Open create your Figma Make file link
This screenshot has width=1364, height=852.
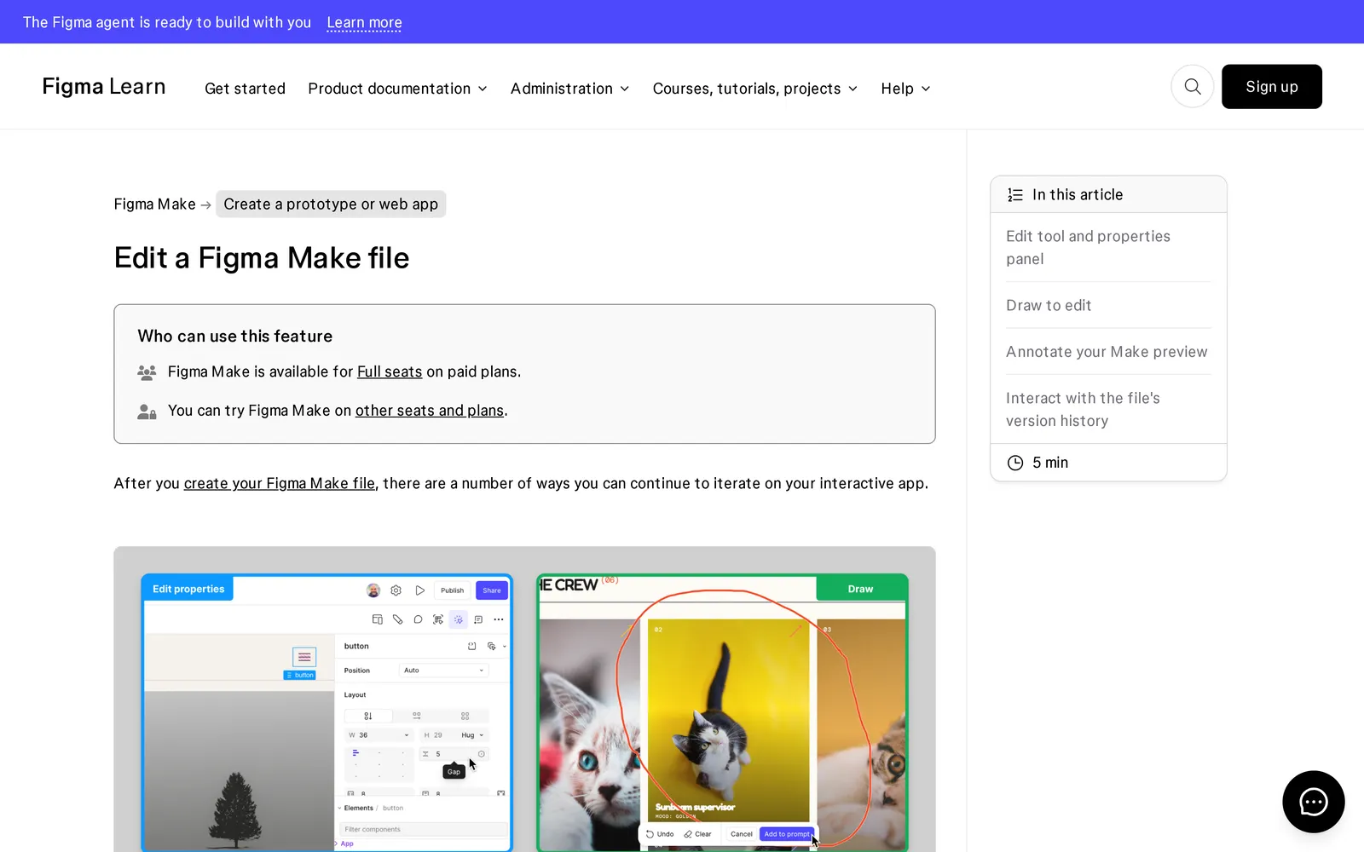click(280, 483)
